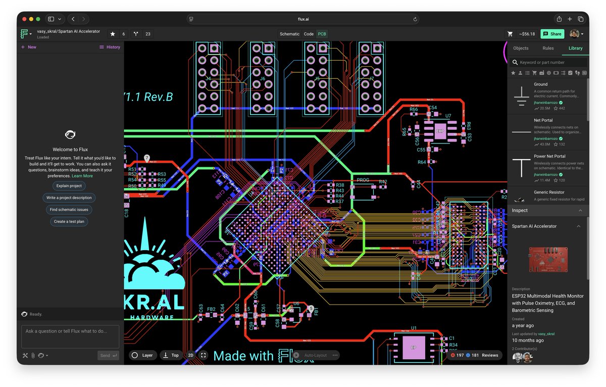Start the Auto-Layout play button
The image size is (606, 387).
click(x=296, y=355)
